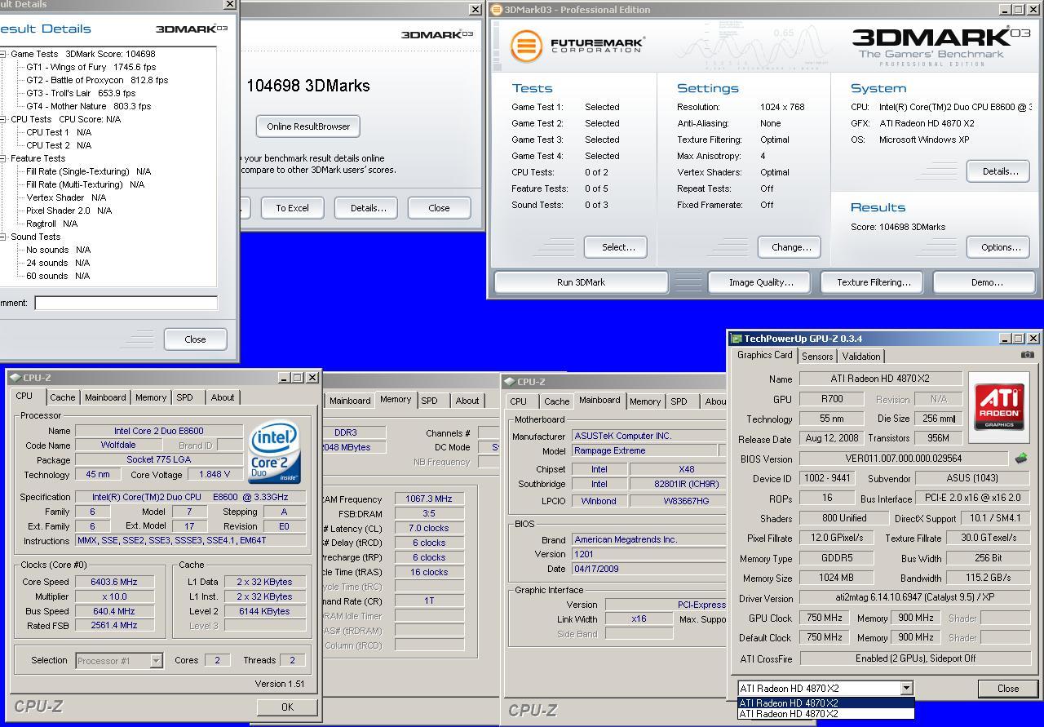Click the CPU-Z title bar icon of CPU window
Screen dimensions: 1044x727
click(x=15, y=378)
